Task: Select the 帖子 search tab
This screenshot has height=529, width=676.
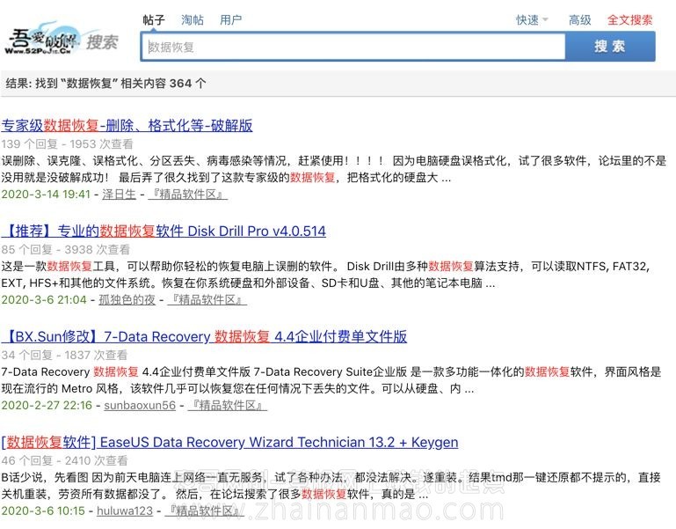Action: click(x=154, y=20)
